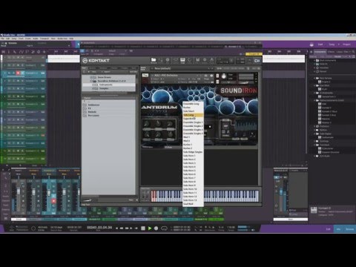Click the Start page button
This screenshot has height=267, width=356.
320,44
